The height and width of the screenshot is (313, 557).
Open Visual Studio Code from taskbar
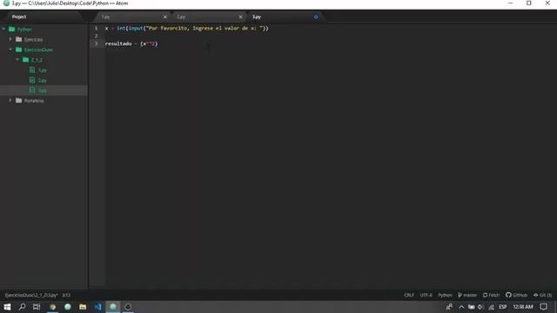point(98,307)
